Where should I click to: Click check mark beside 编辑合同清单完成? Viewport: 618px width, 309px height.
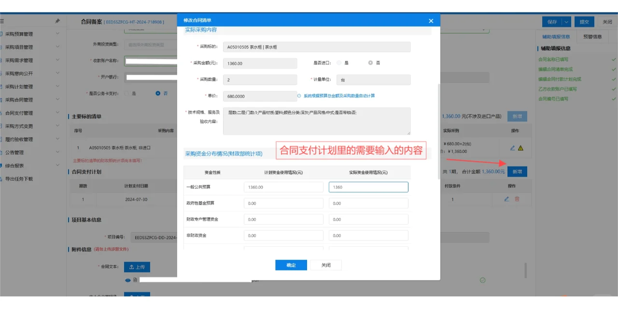point(614,69)
